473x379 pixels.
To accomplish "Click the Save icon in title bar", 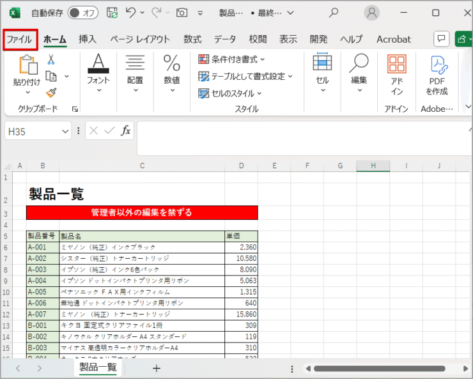I will (x=112, y=13).
